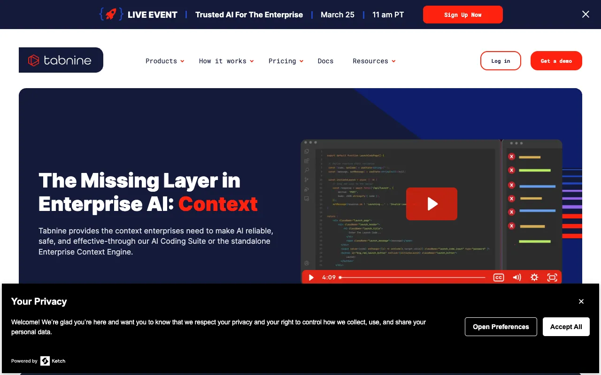
Task: Accept All cookies in the privacy banner
Action: (566, 327)
